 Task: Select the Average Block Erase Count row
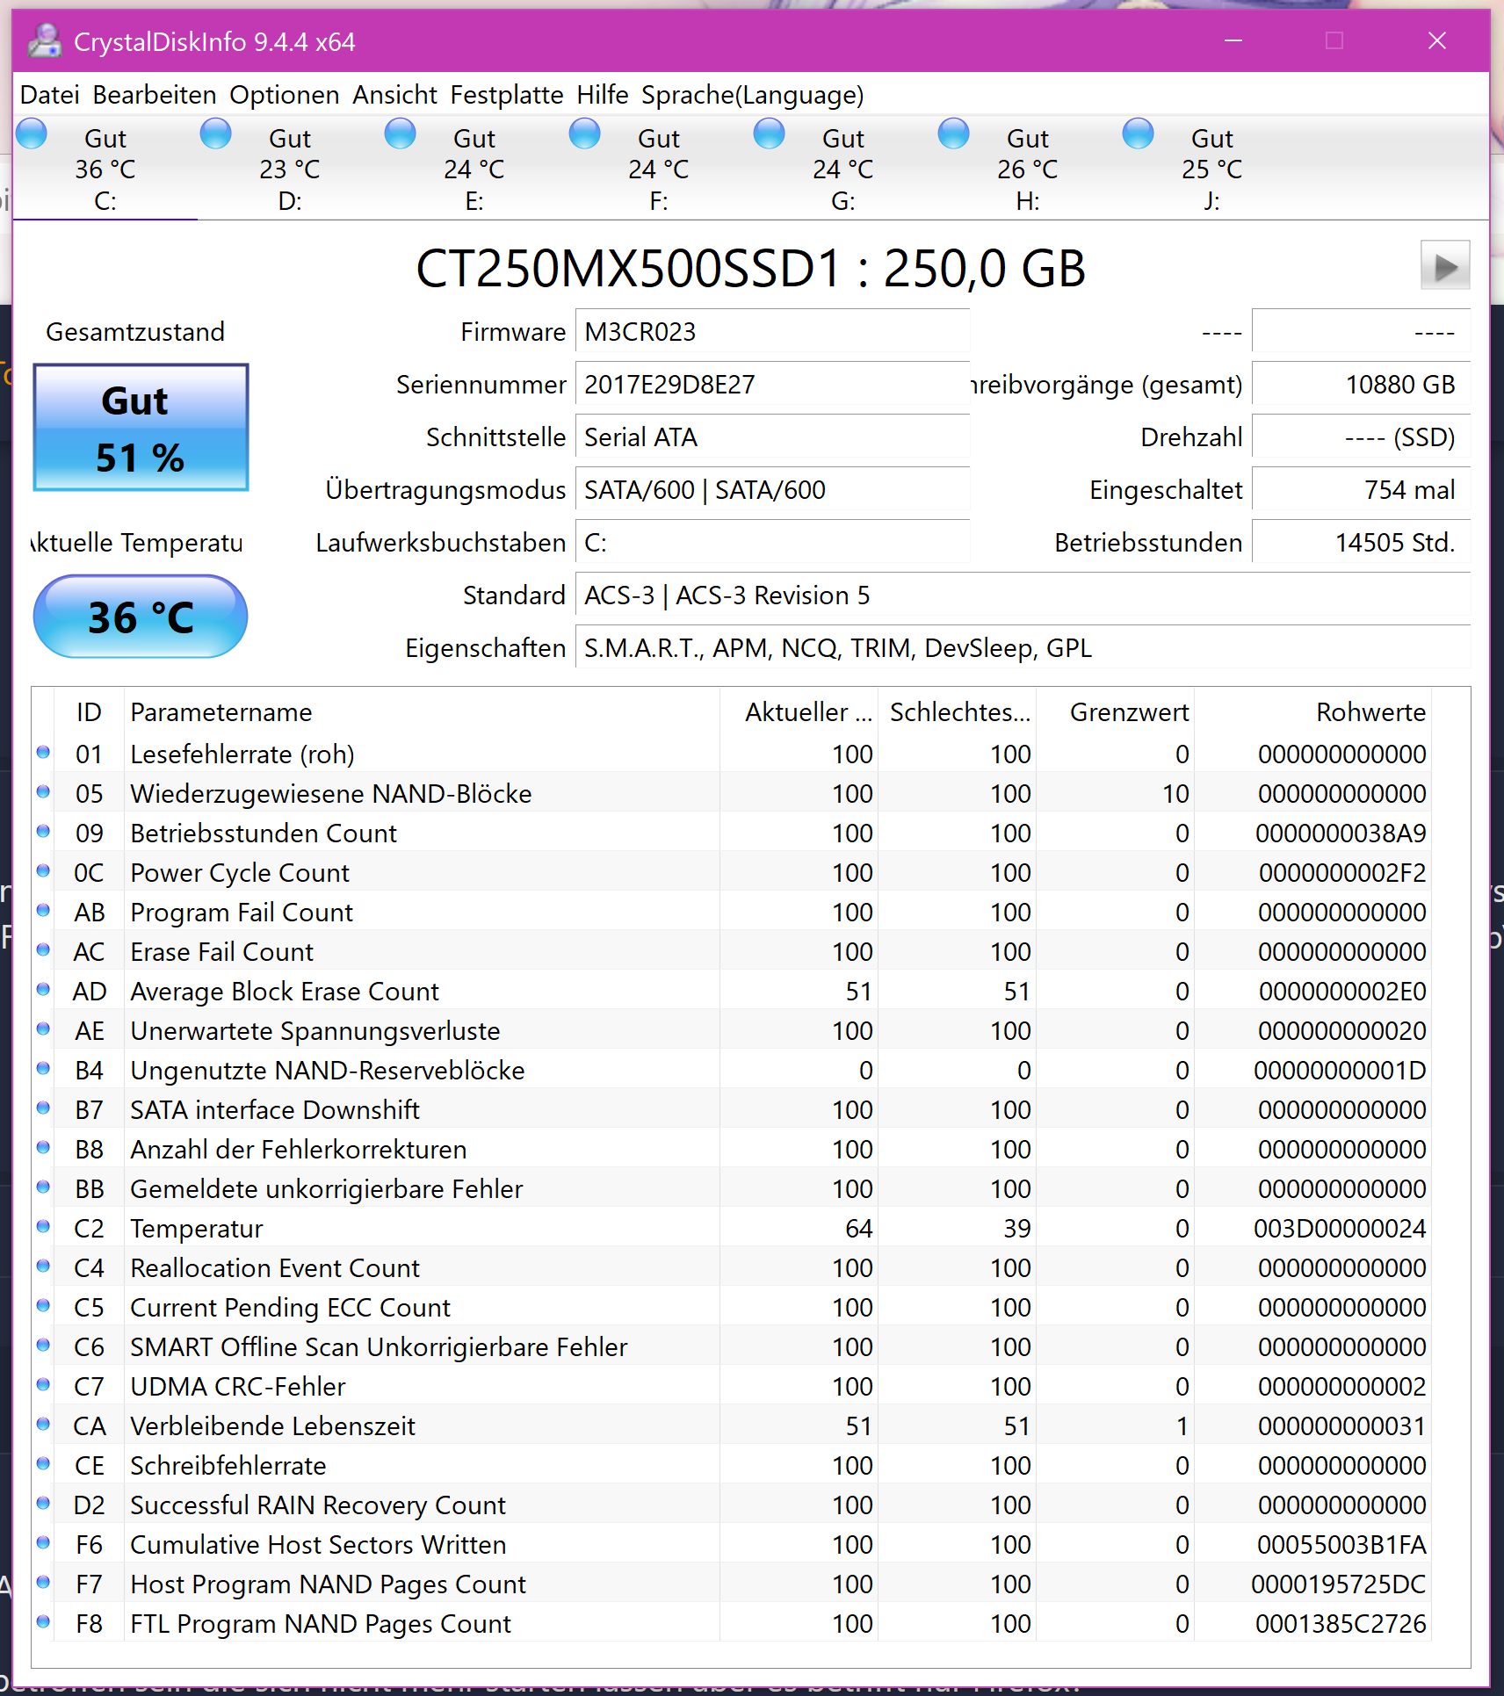pos(285,992)
